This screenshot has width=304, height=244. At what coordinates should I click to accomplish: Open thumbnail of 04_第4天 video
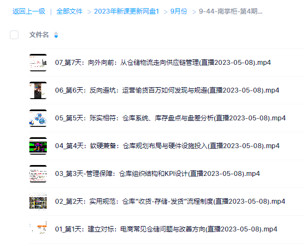(38, 146)
